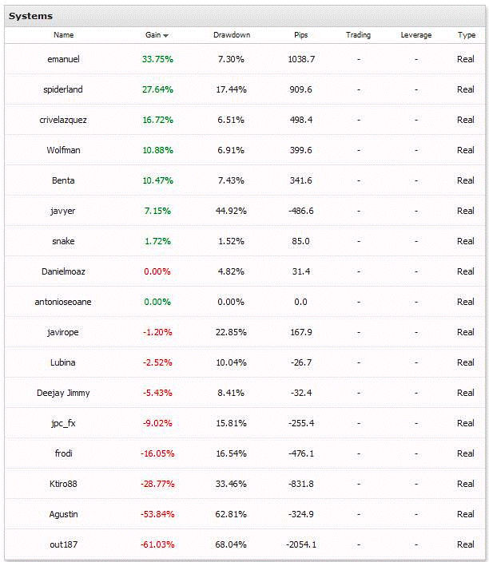Viewport: 489px width, 562px height.
Task: Click the Gain sort arrow icon
Action: coord(165,35)
